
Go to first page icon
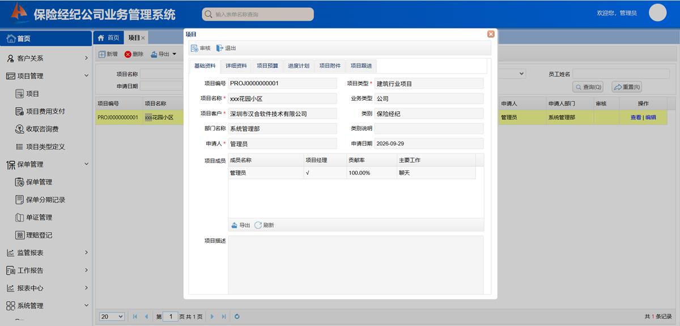pyautogui.click(x=135, y=316)
